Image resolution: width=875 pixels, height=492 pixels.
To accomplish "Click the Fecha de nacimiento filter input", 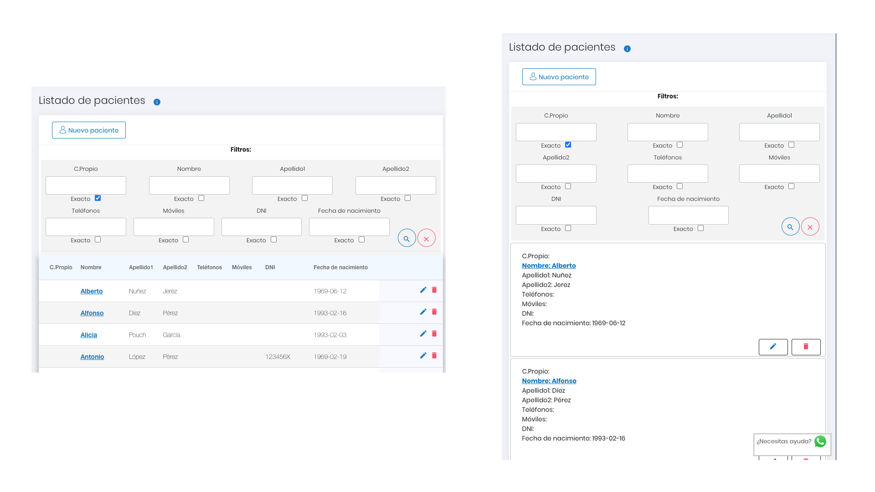I will tap(349, 226).
